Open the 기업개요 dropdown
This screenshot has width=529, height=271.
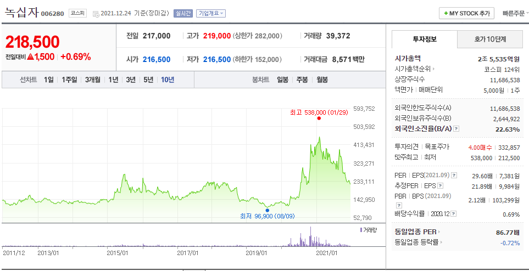[x=211, y=14]
